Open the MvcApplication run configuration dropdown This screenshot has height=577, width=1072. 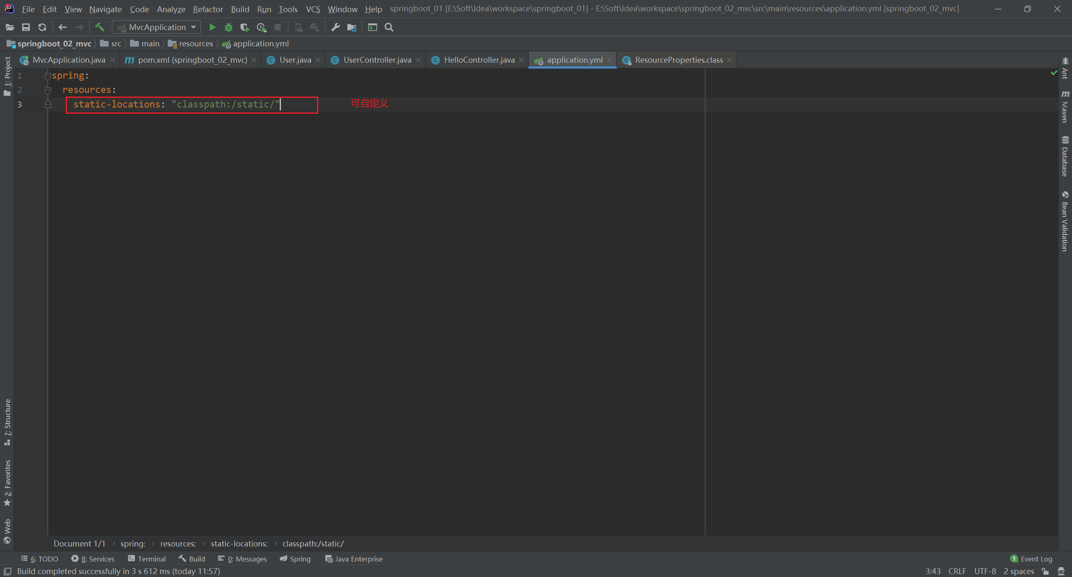pyautogui.click(x=157, y=27)
